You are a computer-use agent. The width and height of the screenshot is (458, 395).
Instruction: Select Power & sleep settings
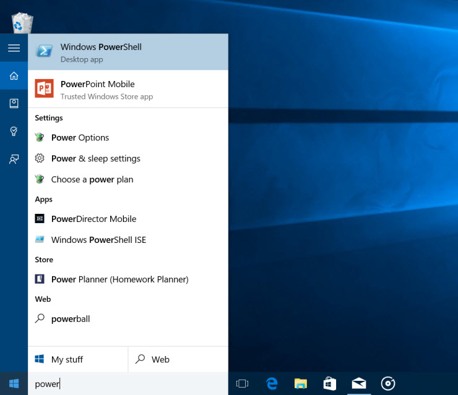point(95,159)
